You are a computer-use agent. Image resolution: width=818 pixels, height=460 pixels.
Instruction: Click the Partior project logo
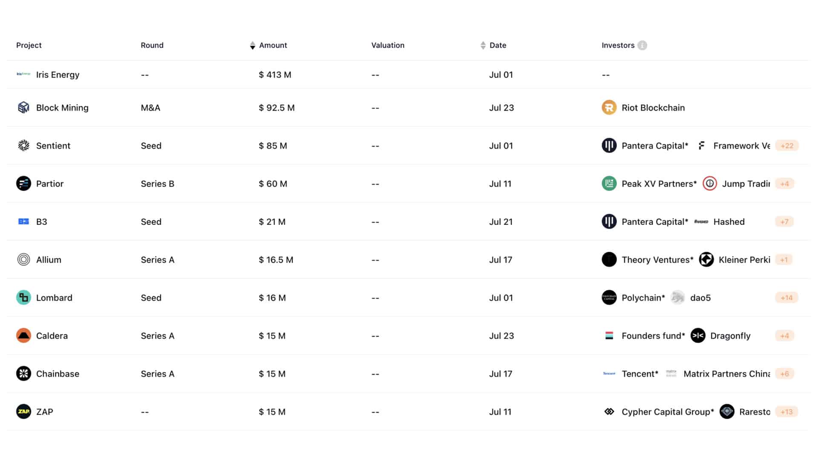point(23,184)
